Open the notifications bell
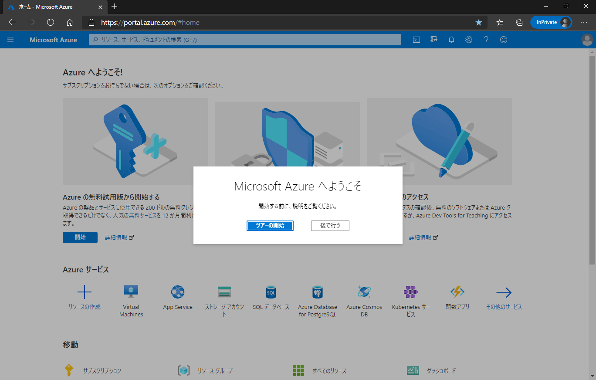The height and width of the screenshot is (380, 596). (451, 40)
